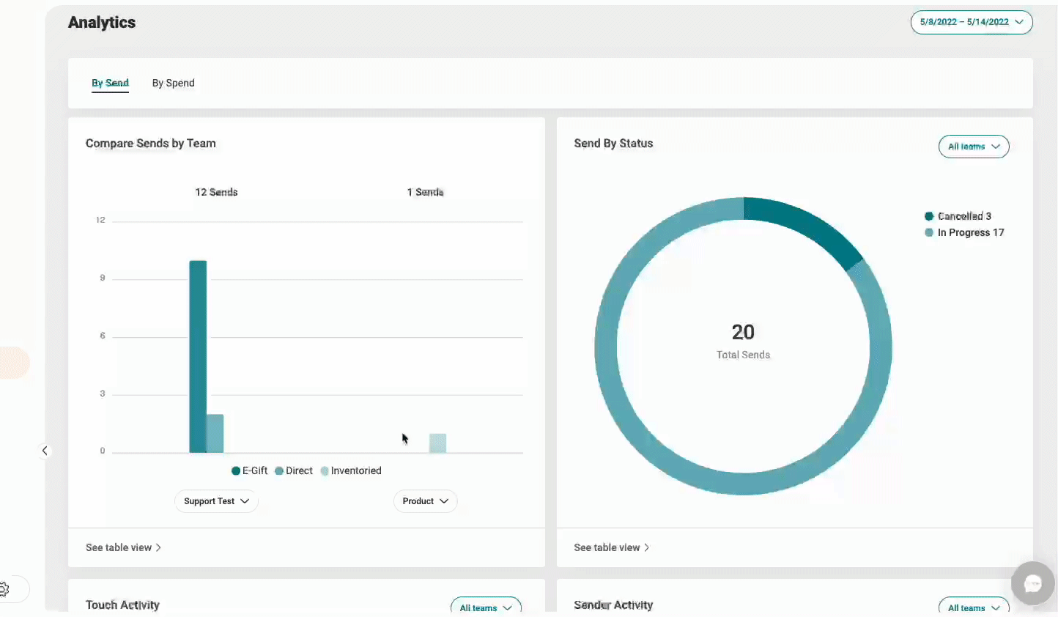The width and height of the screenshot is (1058, 617).
Task: Toggle the In Progress 17 legend entry
Action: pos(963,232)
